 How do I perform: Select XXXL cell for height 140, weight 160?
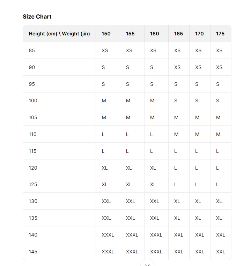click(x=156, y=235)
